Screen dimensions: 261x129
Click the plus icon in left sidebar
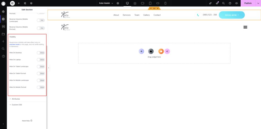click(3, 41)
